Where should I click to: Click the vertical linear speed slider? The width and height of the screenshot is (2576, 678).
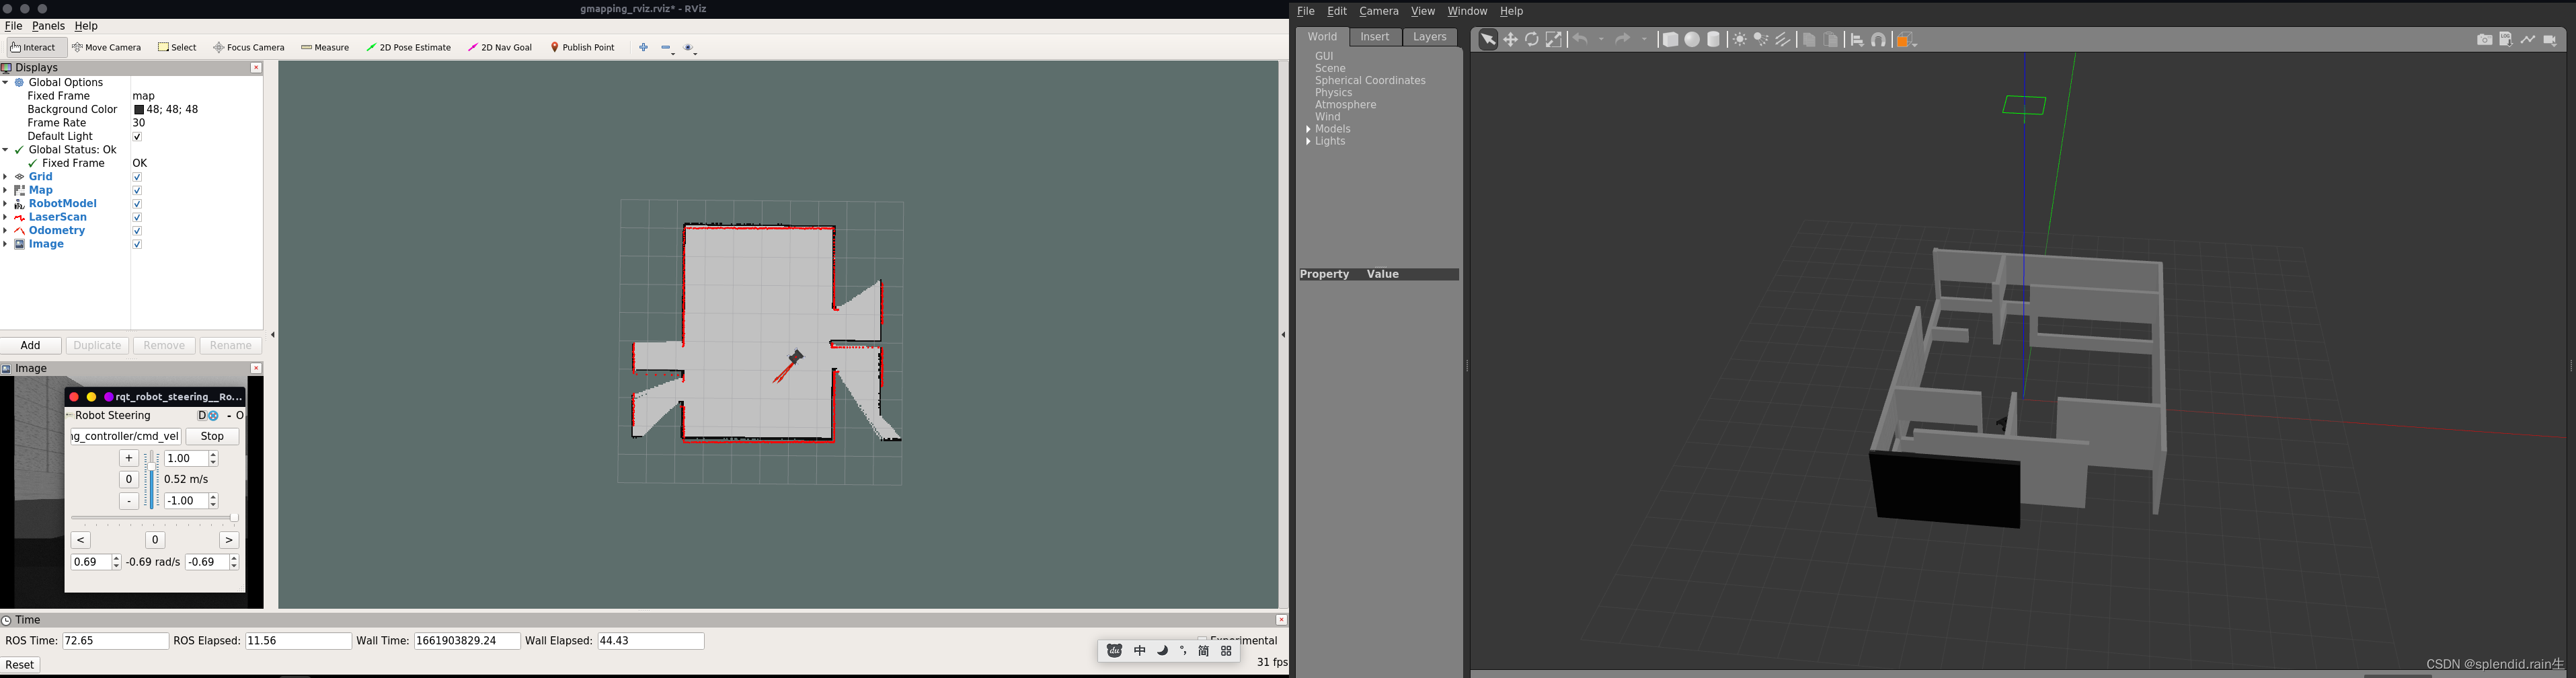(151, 480)
